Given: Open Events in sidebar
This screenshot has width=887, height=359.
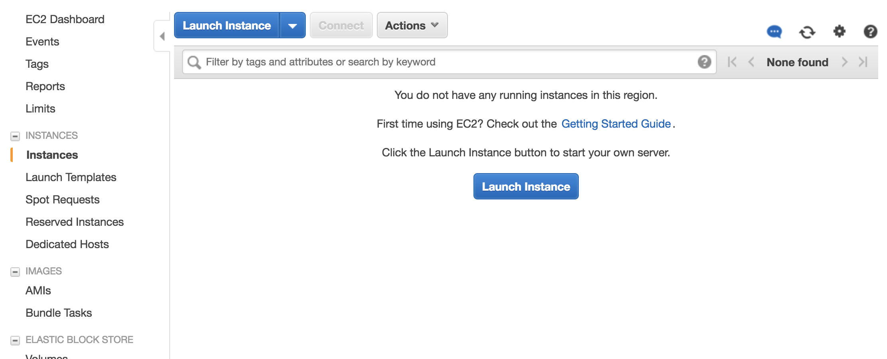Looking at the screenshot, I should point(42,41).
